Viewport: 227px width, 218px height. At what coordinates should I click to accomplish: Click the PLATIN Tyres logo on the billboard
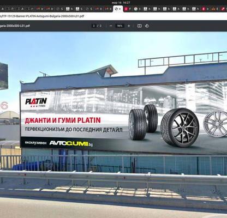click(36, 102)
